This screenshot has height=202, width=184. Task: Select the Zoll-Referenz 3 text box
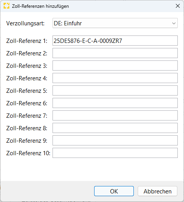[115, 66]
